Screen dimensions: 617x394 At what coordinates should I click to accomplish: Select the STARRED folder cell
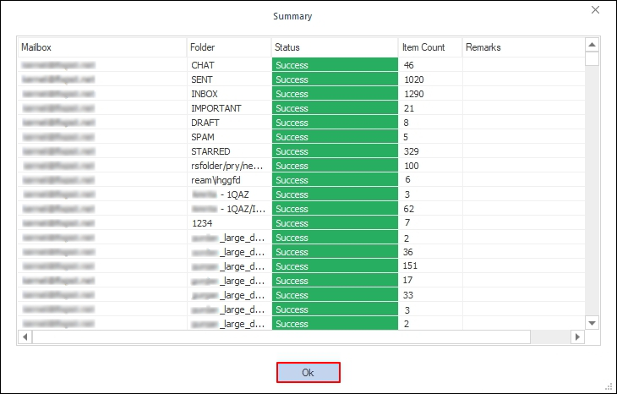pyautogui.click(x=229, y=151)
